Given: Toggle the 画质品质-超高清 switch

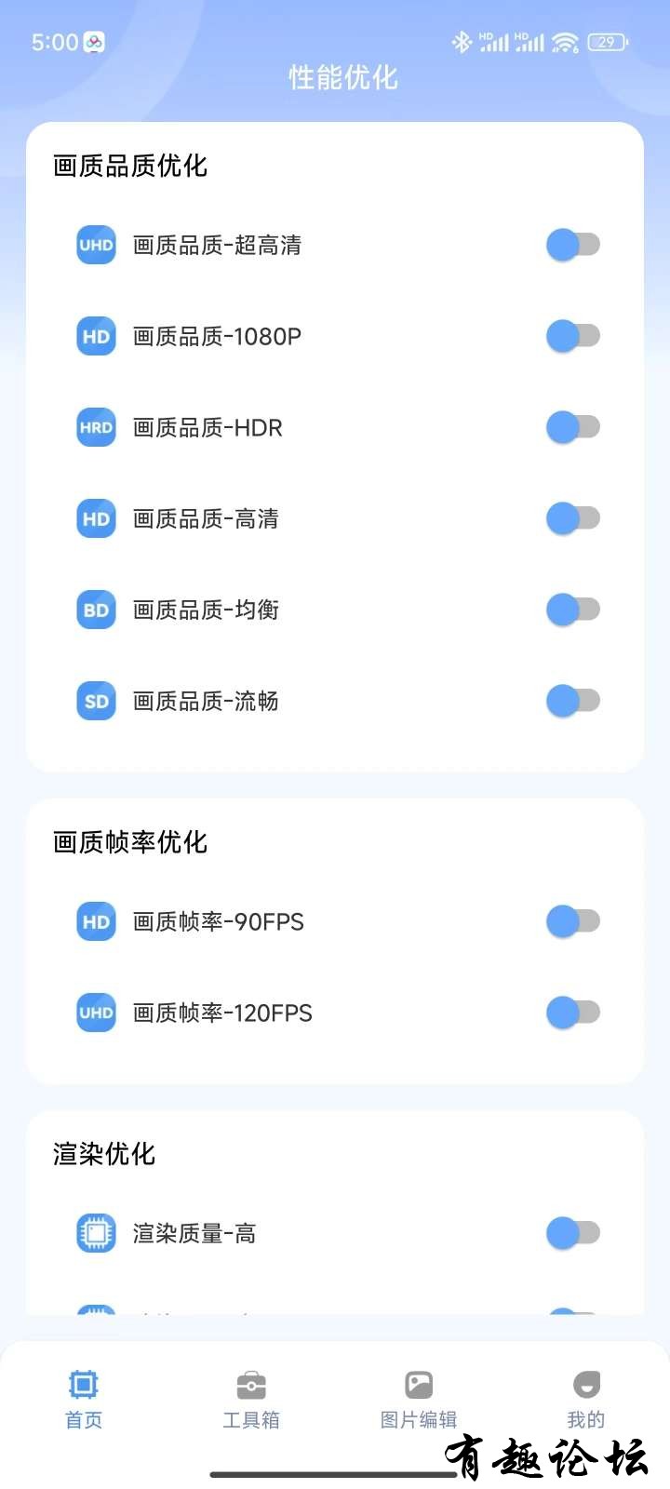Looking at the screenshot, I should click(x=573, y=245).
